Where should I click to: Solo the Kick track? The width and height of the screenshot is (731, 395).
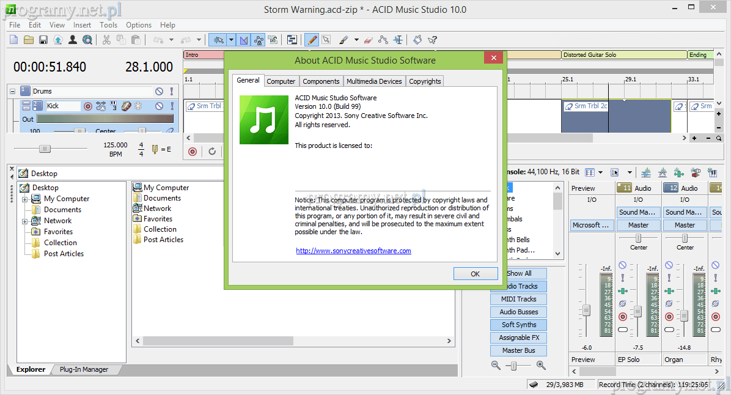pos(172,106)
